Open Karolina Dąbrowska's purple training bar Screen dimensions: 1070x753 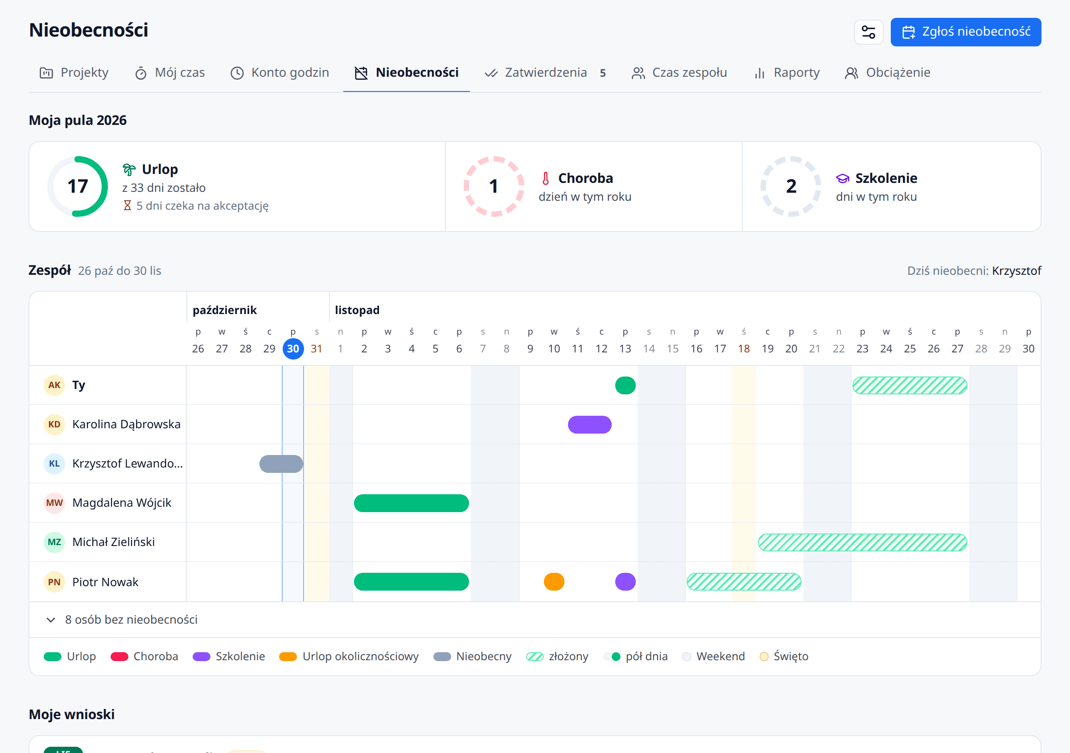coord(589,425)
